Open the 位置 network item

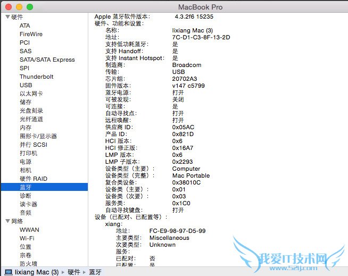click(x=26, y=247)
